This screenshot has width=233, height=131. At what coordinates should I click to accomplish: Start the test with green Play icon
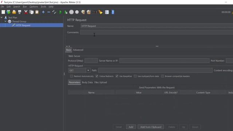pyautogui.click(x=60, y=12)
